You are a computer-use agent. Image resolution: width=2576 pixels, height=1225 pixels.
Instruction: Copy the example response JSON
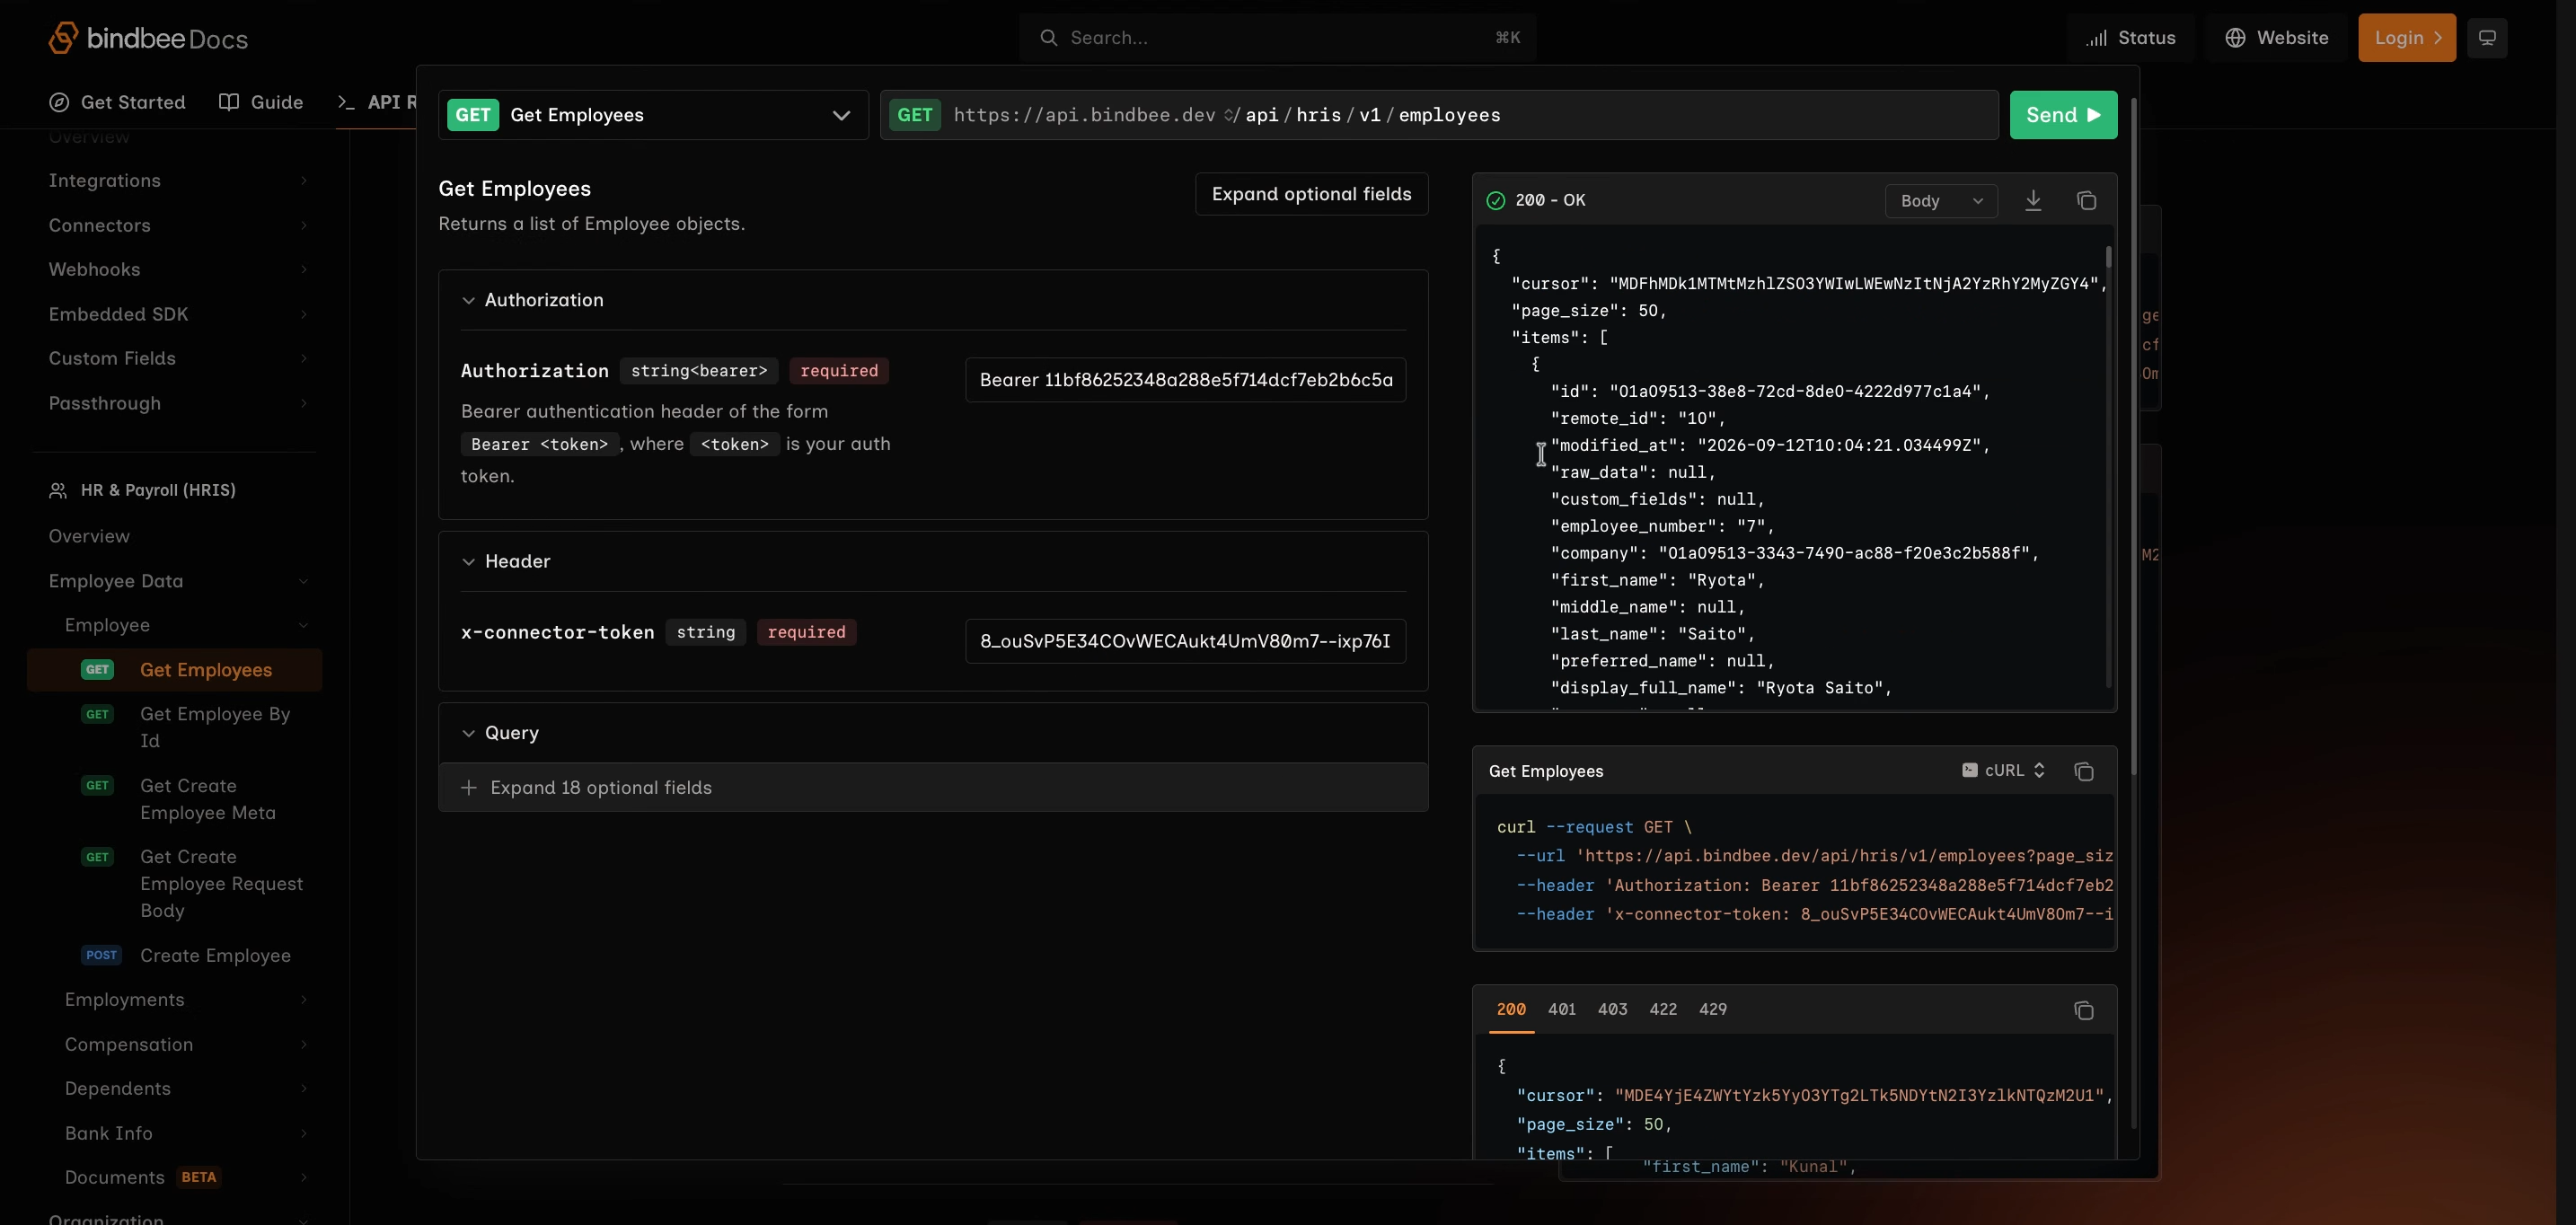pyautogui.click(x=2084, y=1011)
